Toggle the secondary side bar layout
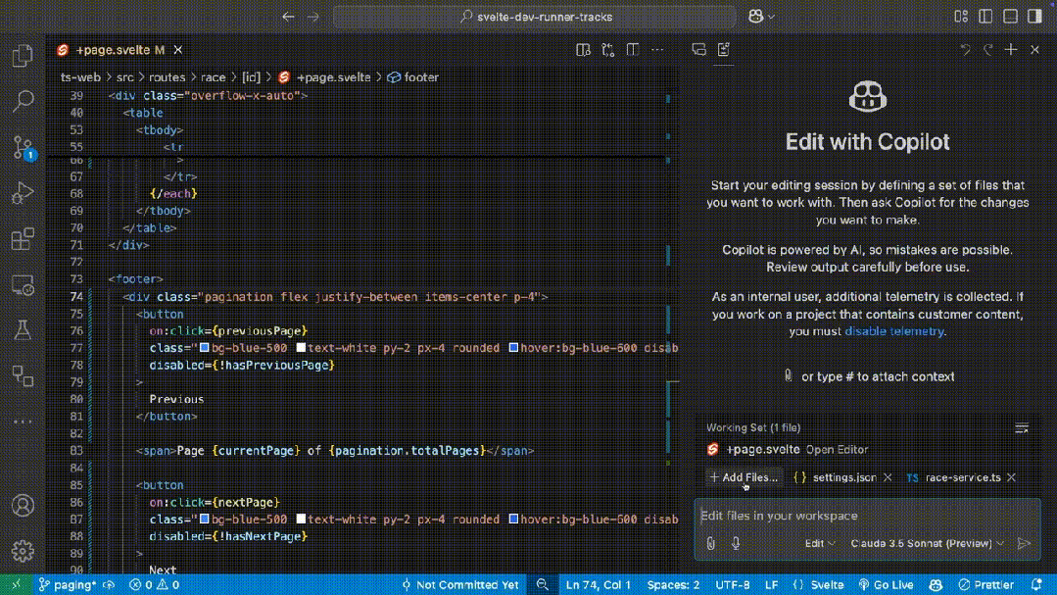Viewport: 1057px width, 595px height. (x=1035, y=17)
